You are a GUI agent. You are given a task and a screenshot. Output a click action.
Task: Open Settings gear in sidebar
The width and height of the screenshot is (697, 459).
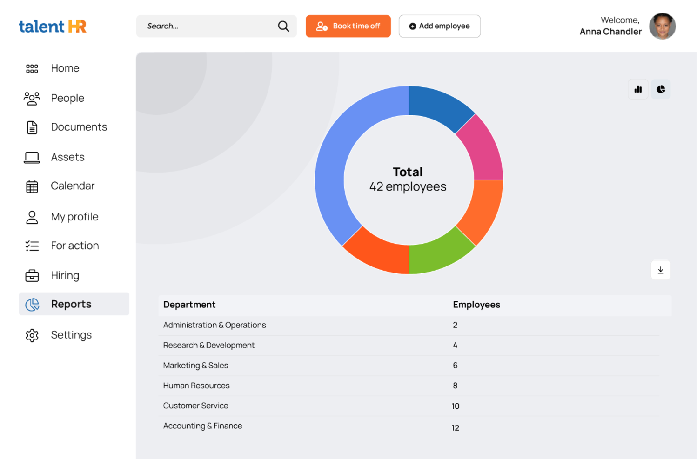(32, 335)
